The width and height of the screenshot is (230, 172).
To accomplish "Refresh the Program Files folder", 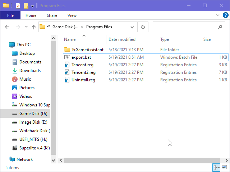I will [x=143, y=27].
